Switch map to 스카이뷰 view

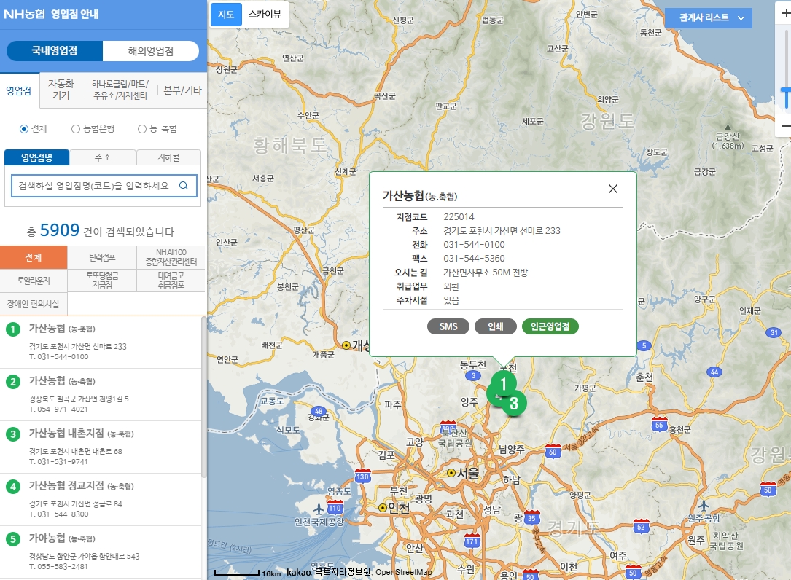coord(265,14)
